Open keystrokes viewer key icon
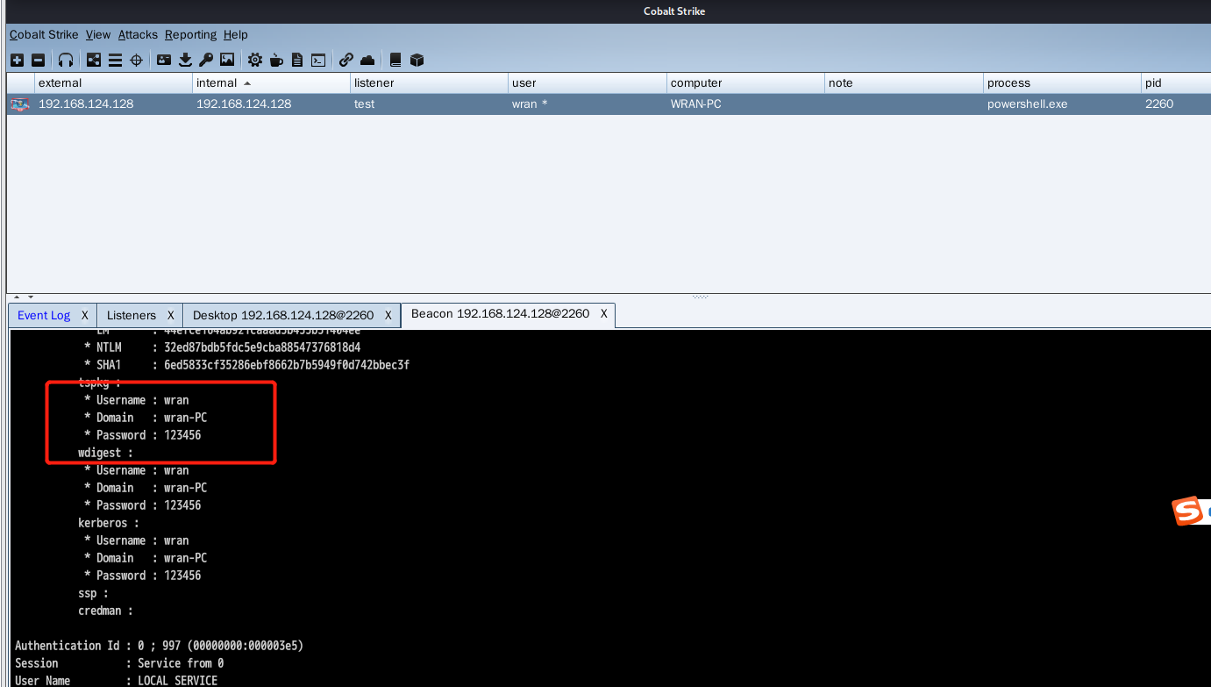 point(206,61)
